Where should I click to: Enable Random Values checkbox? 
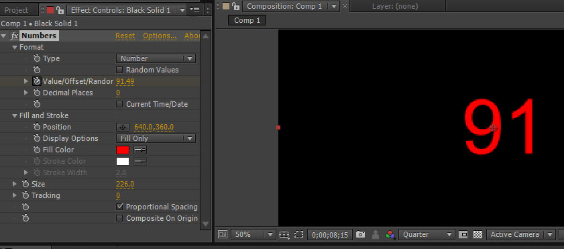119,70
